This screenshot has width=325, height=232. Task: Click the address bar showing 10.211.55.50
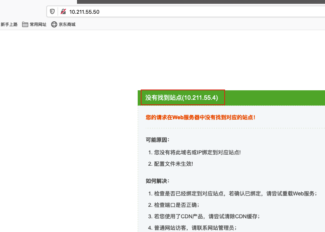pyautogui.click(x=186, y=11)
